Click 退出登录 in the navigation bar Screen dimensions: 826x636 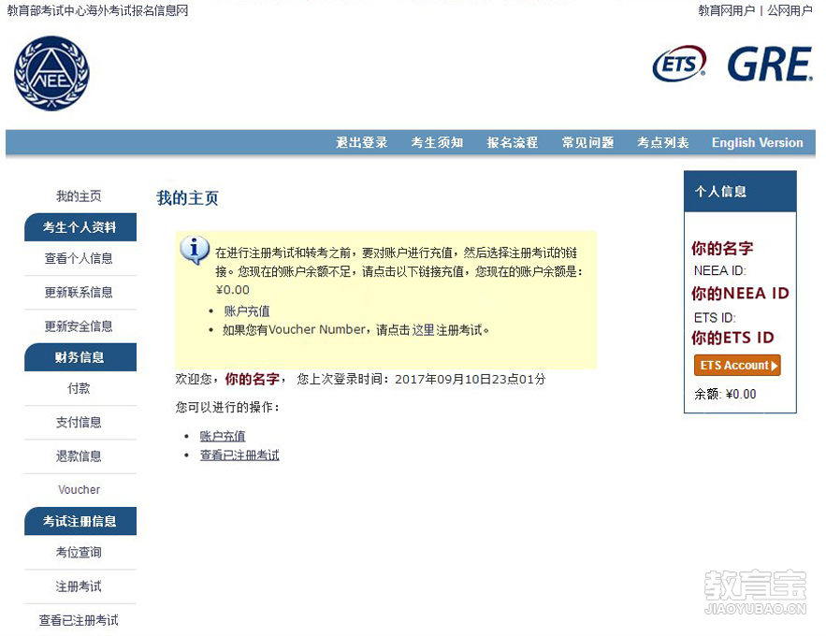[x=362, y=143]
